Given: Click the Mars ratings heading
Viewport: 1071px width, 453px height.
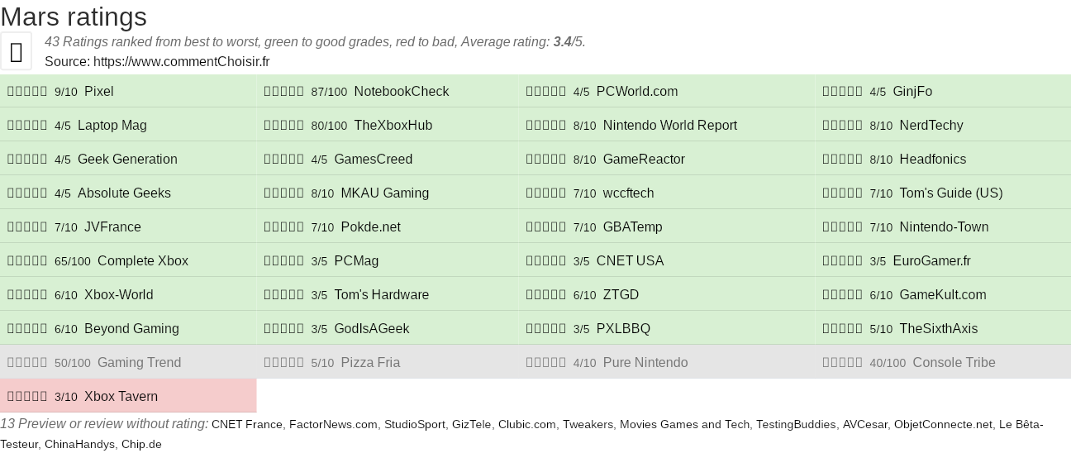Looking at the screenshot, I should click(74, 16).
